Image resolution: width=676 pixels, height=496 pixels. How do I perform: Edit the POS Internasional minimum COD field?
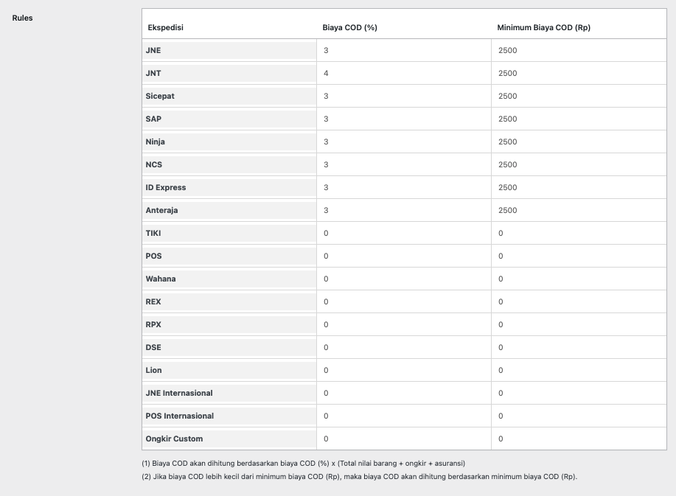[x=579, y=416]
